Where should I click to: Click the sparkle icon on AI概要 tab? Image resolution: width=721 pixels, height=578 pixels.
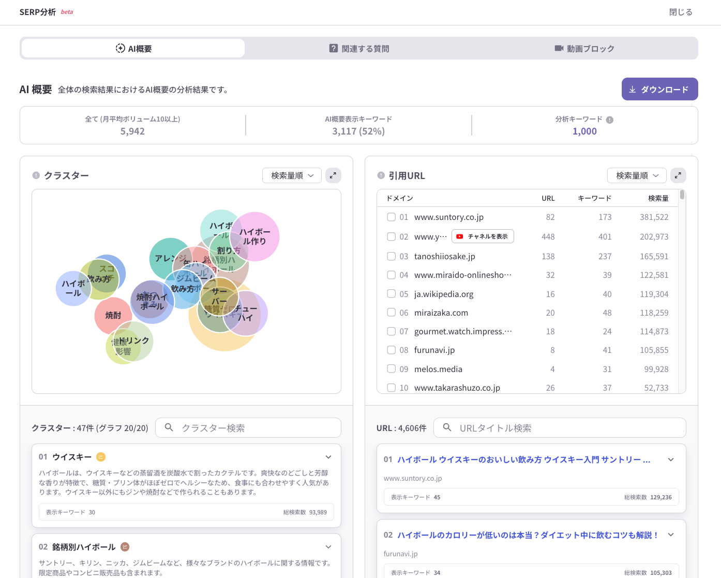(120, 48)
